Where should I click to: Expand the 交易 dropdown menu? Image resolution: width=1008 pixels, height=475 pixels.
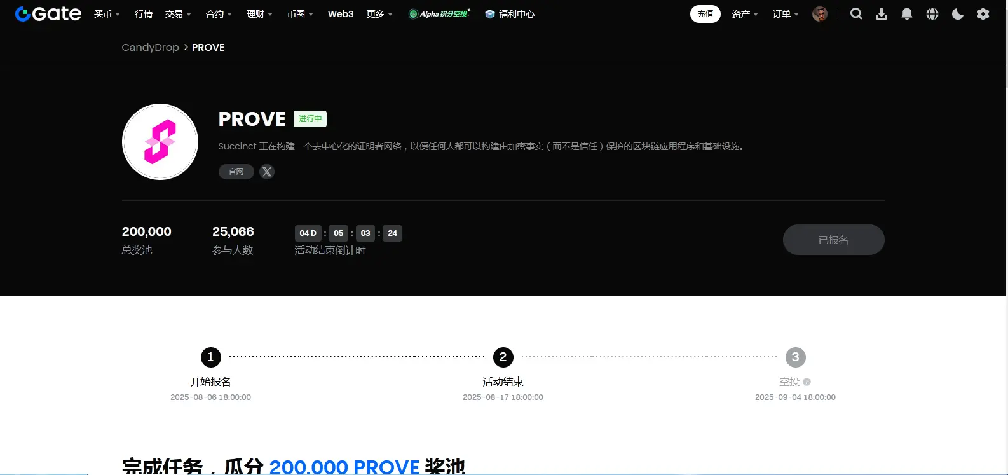point(178,14)
